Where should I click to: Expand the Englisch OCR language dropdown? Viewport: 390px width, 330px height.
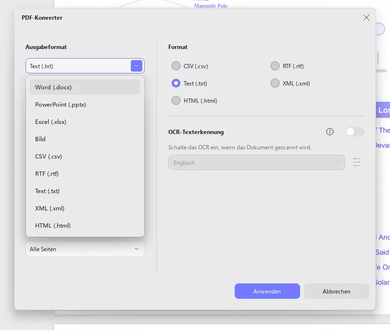(256, 163)
